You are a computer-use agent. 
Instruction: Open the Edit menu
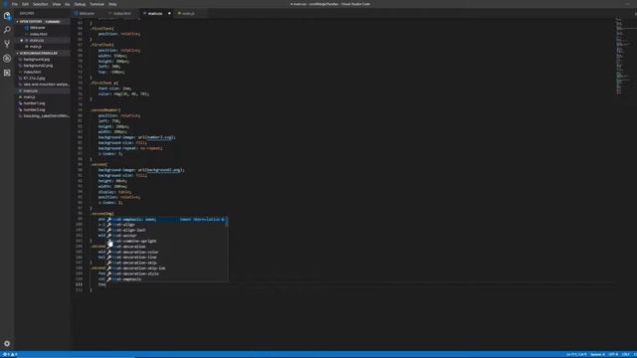[25, 4]
